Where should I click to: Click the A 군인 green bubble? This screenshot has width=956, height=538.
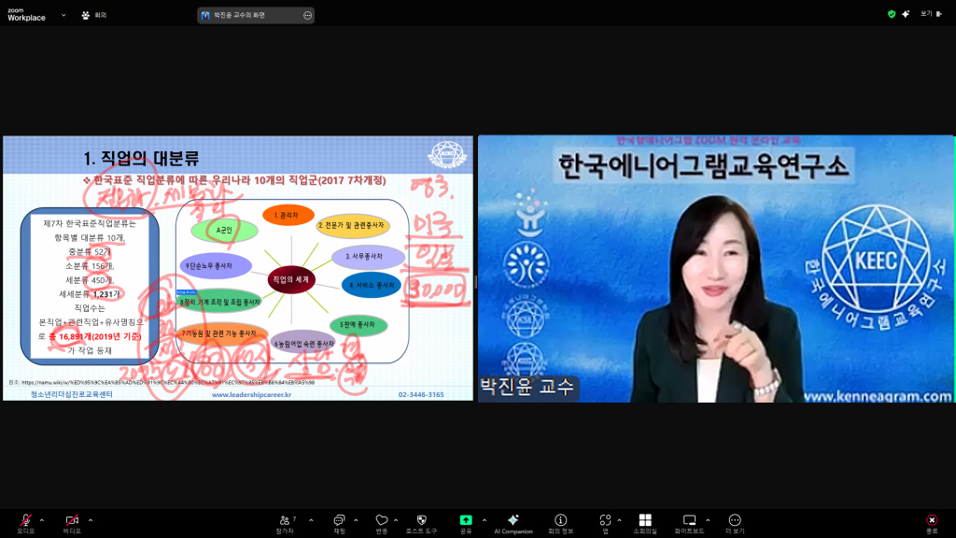(x=224, y=231)
